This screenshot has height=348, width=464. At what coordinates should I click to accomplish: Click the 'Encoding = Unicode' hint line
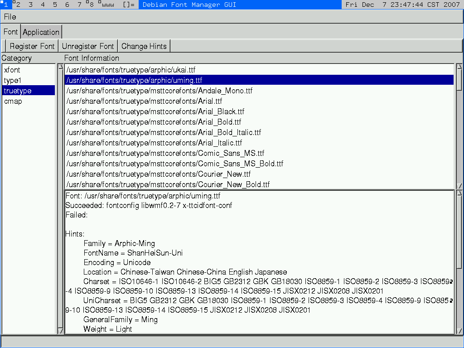click(x=117, y=262)
